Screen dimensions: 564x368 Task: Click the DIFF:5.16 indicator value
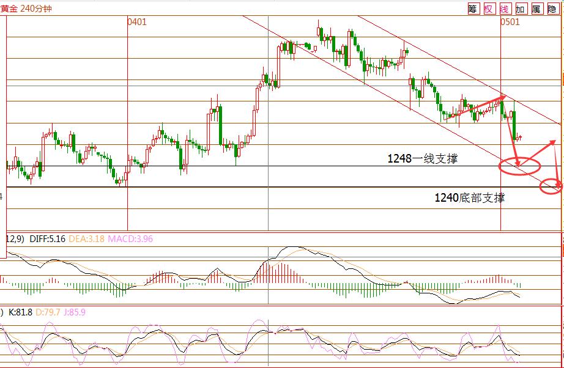48,238
